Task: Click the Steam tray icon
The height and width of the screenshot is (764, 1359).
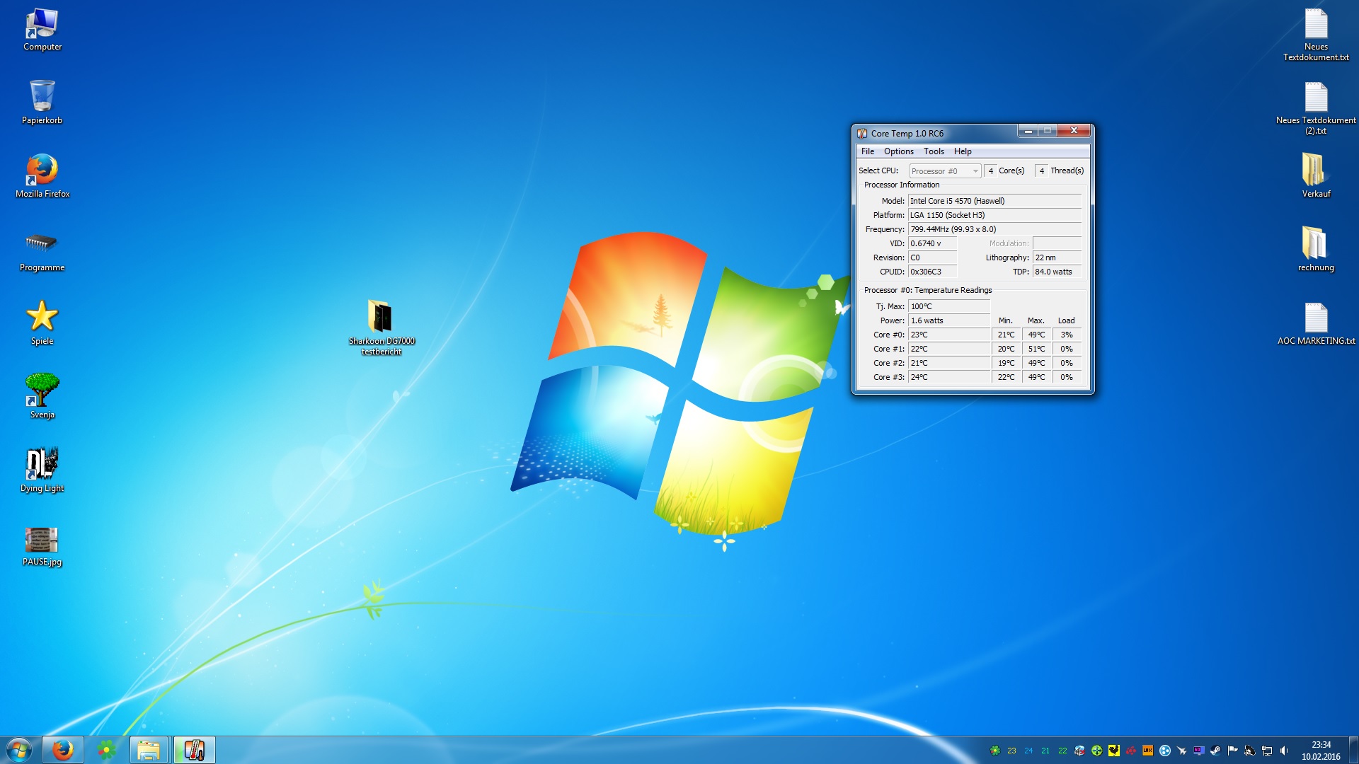Action: pyautogui.click(x=1215, y=751)
